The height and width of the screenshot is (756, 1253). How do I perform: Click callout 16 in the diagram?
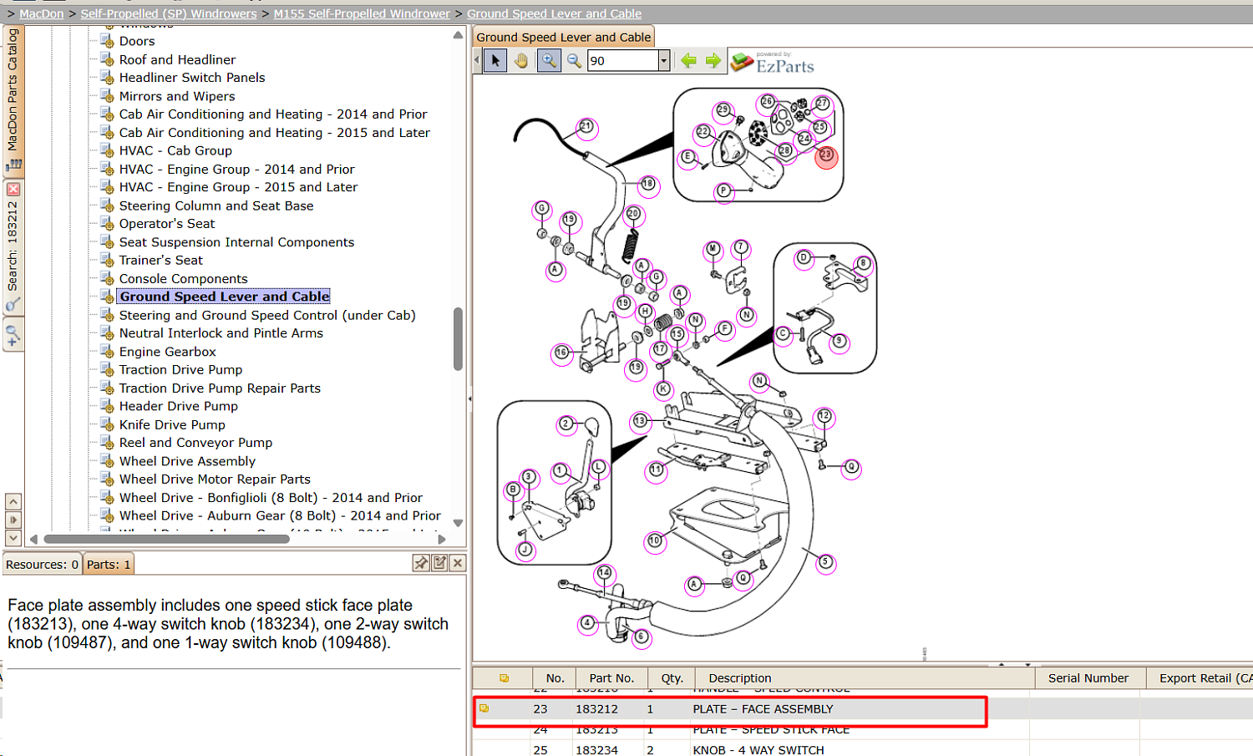[561, 353]
